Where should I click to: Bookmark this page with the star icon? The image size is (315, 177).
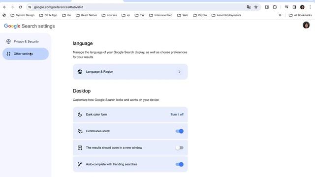[256, 7]
